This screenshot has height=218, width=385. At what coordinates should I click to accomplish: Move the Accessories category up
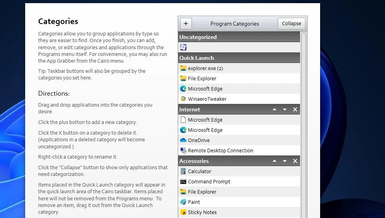(x=274, y=161)
